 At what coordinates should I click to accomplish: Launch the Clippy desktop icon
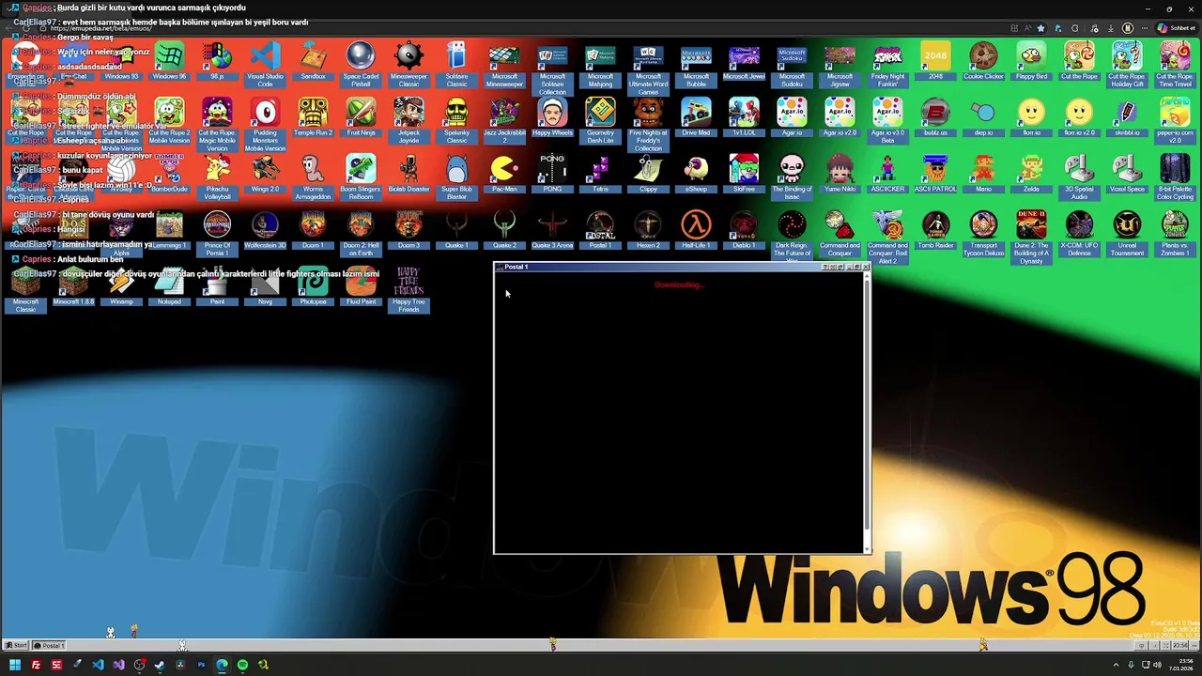click(x=648, y=173)
